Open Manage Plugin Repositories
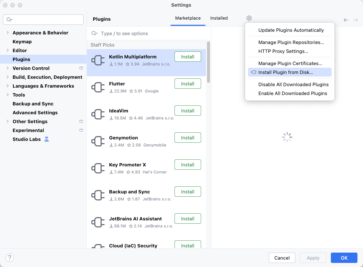363x267 pixels. tap(289, 43)
